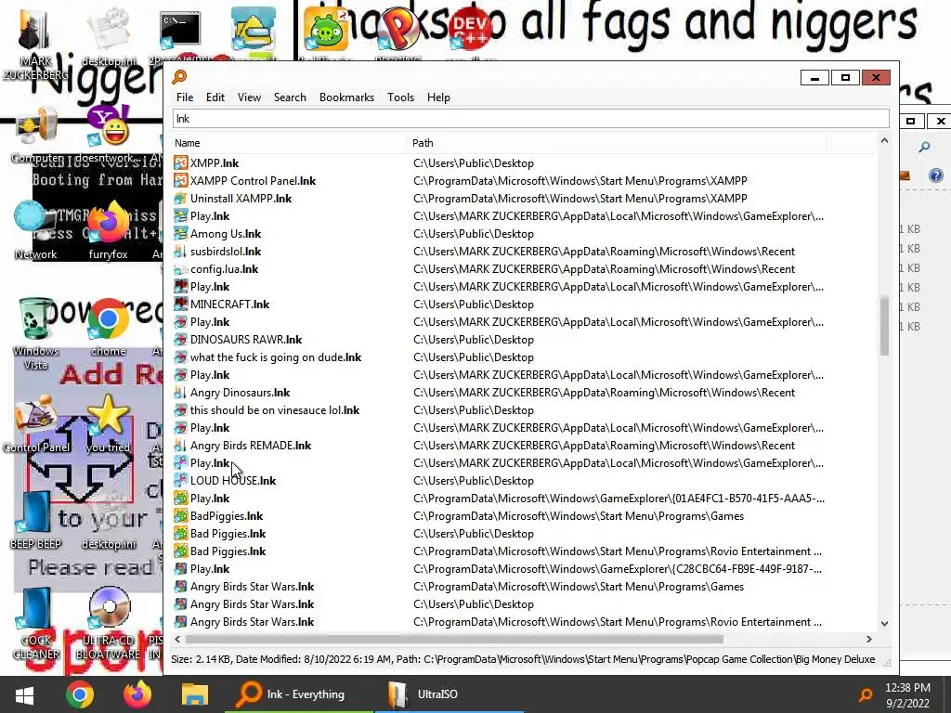Select 'susbirdslol.lnk' in the results

[x=226, y=251]
